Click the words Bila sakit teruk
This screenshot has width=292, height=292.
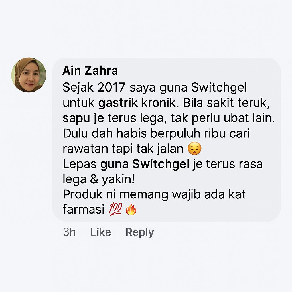click(226, 103)
